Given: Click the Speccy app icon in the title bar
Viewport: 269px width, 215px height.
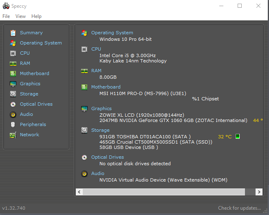Looking at the screenshot, I should [6, 6].
